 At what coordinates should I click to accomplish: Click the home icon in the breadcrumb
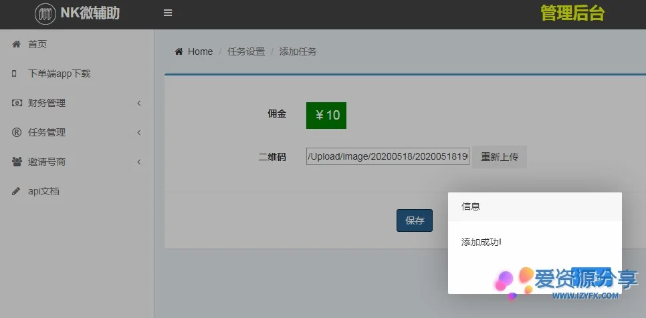coord(179,51)
